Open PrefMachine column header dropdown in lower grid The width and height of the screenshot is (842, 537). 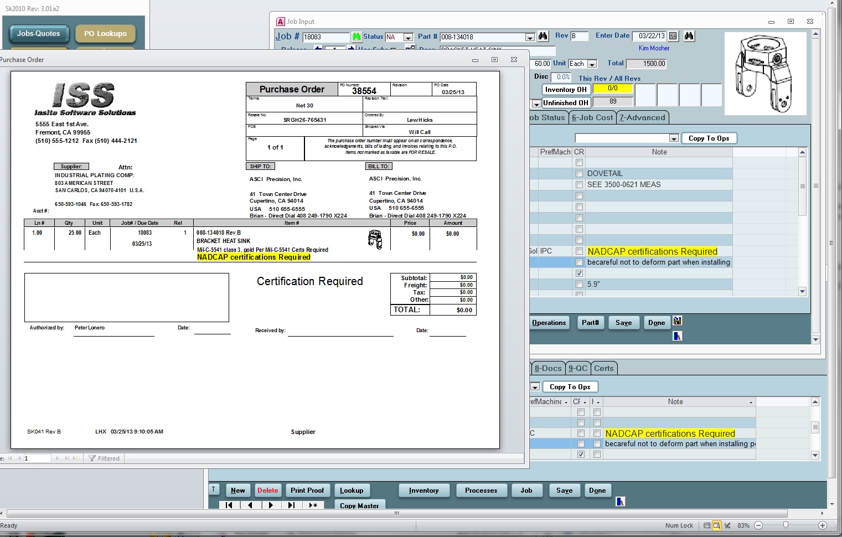point(566,402)
